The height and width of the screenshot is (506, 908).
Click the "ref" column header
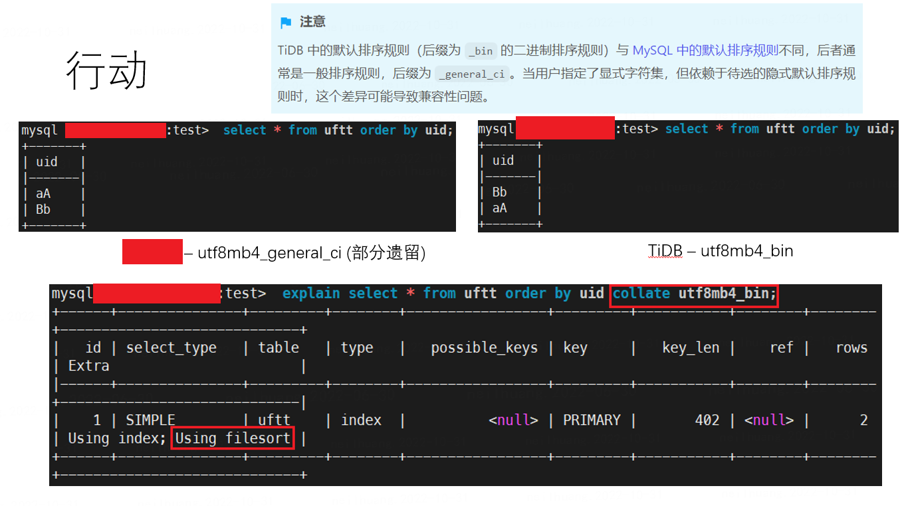point(782,348)
